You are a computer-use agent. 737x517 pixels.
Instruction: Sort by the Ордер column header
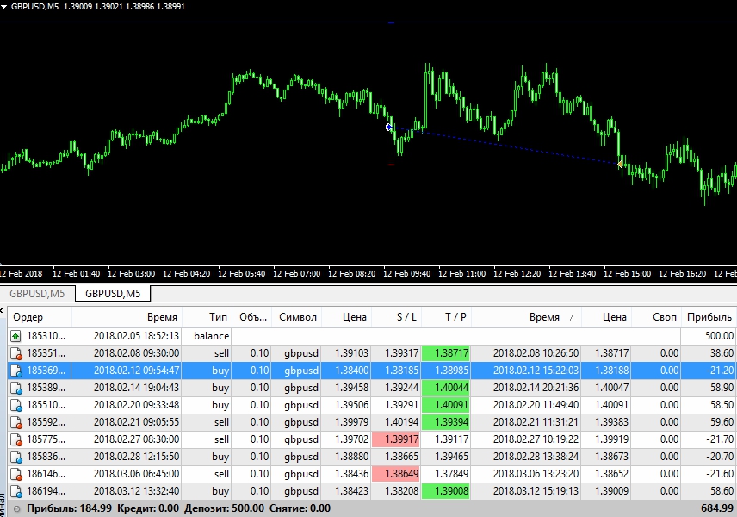28,317
